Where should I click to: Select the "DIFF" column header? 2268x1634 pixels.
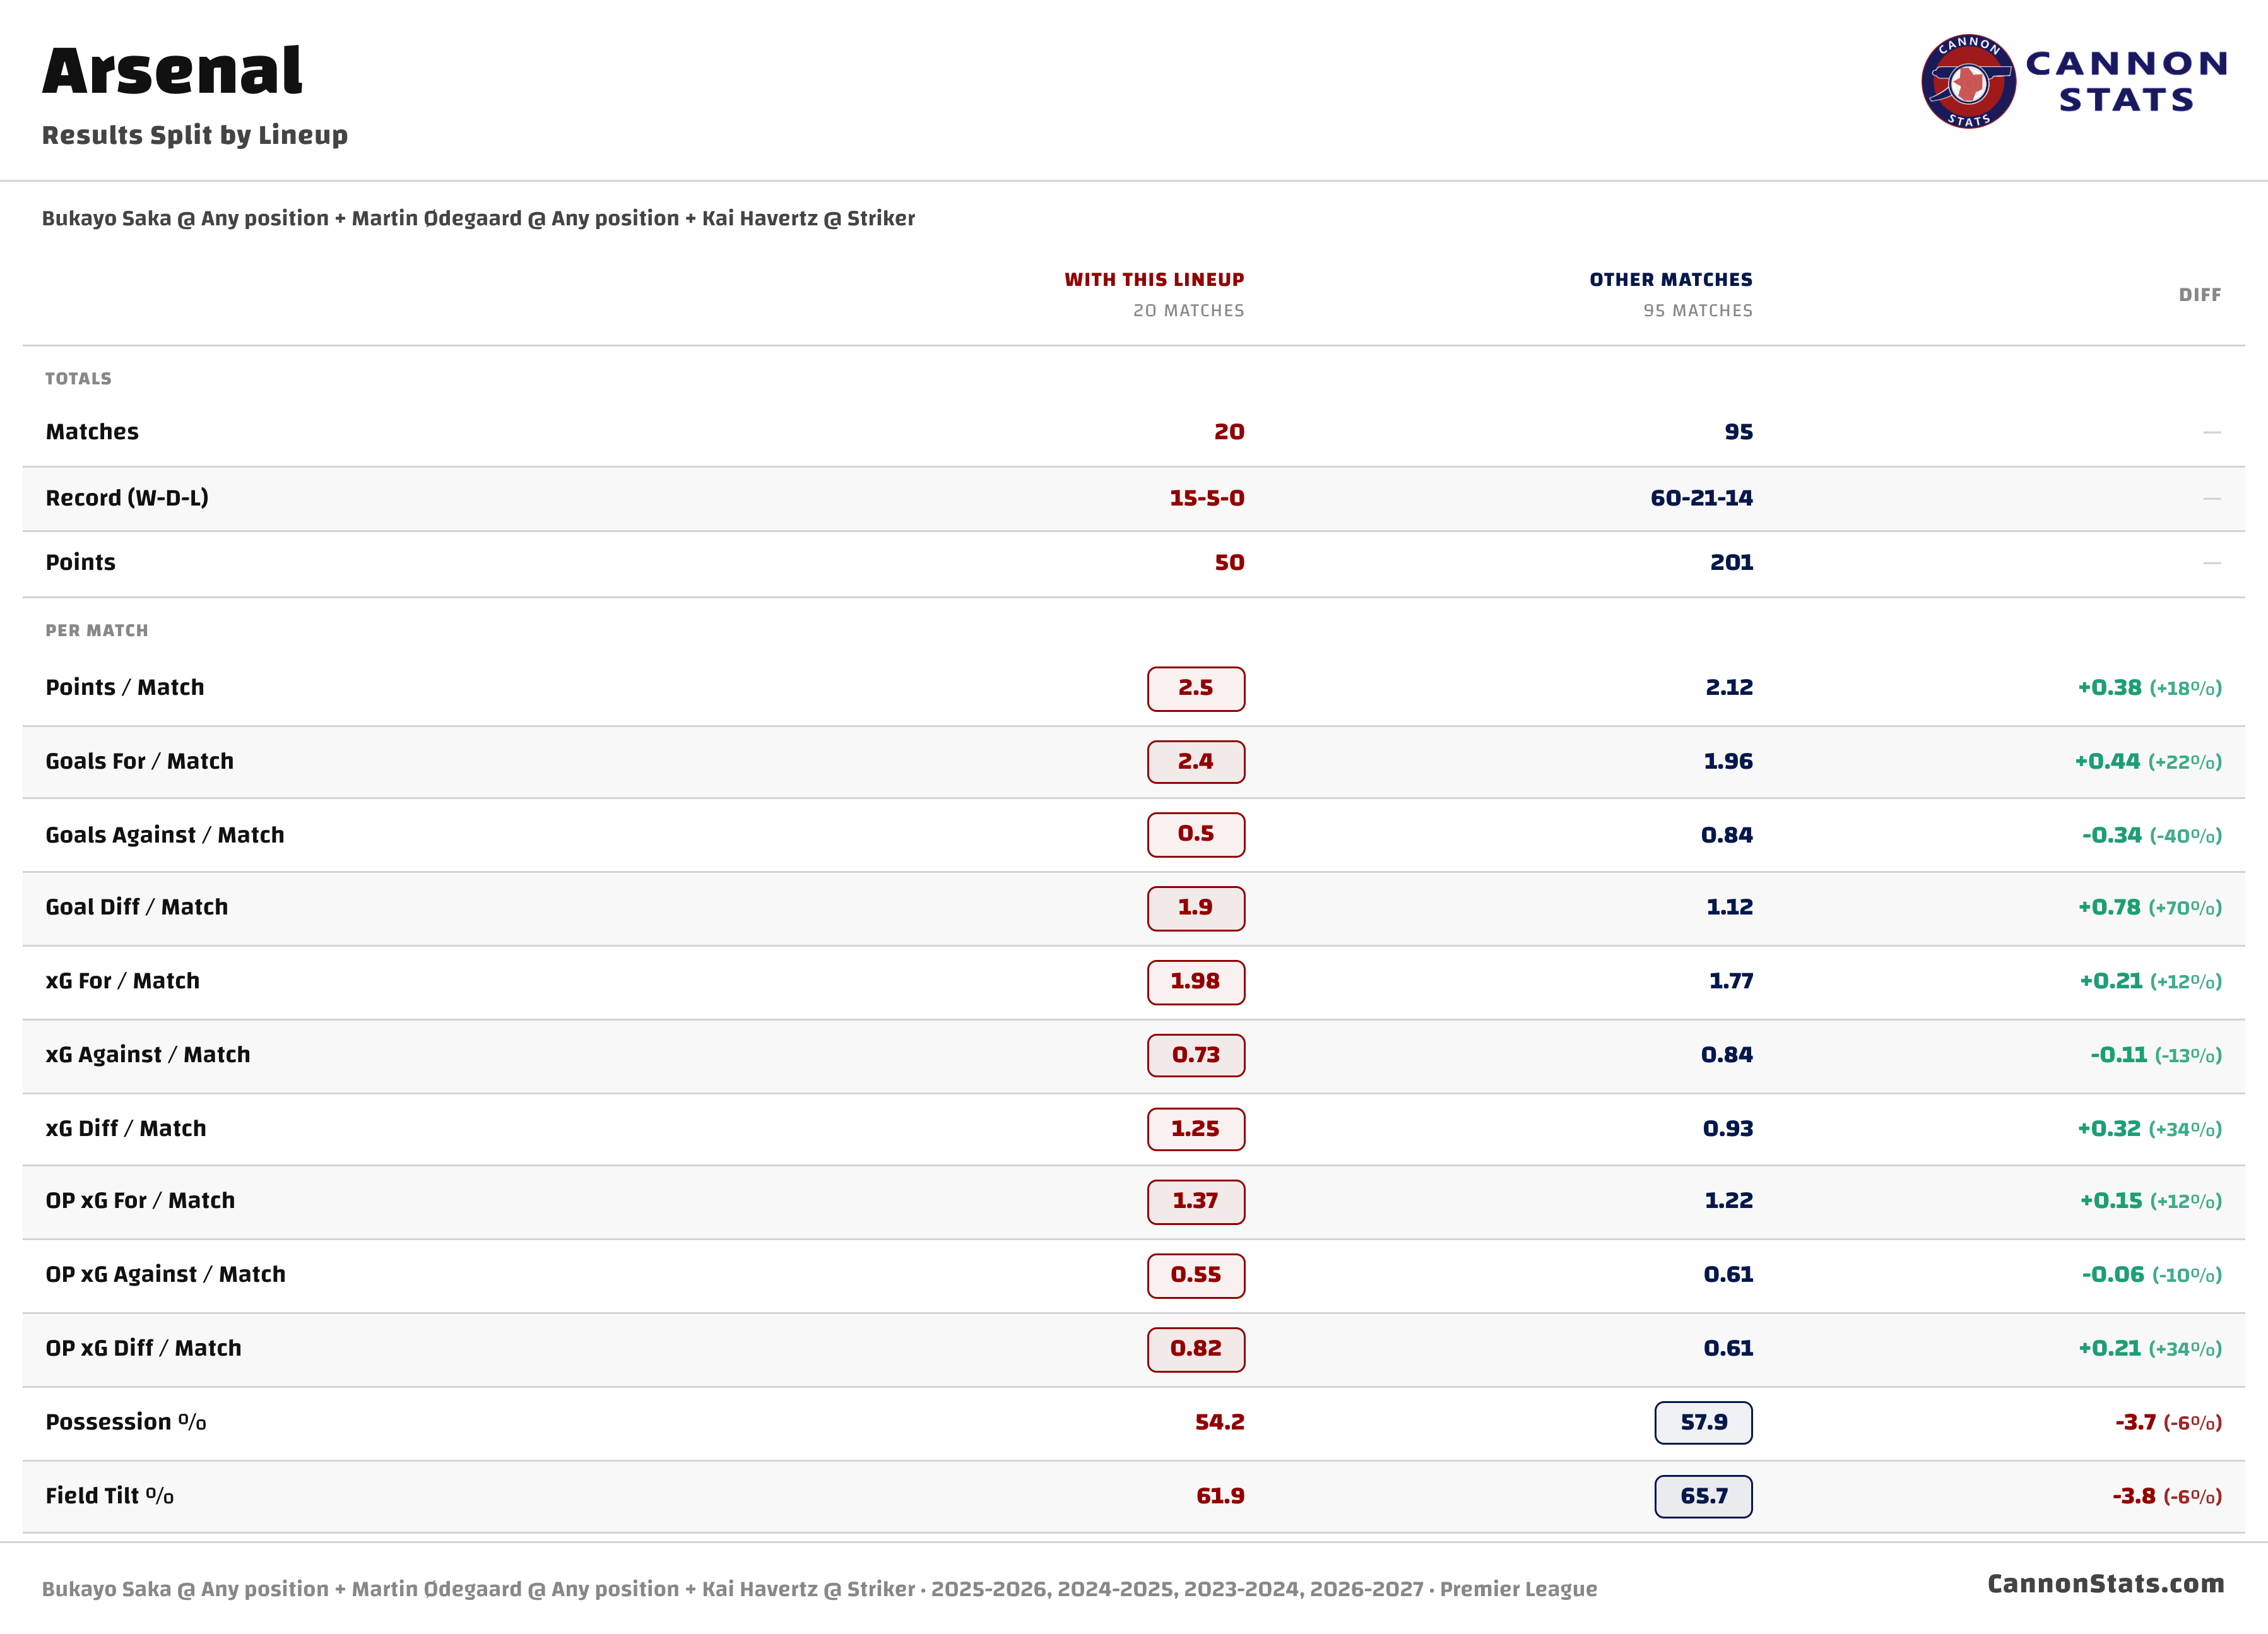tap(2200, 295)
